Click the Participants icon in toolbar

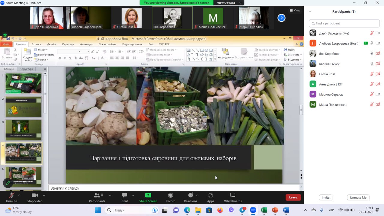pos(97,196)
